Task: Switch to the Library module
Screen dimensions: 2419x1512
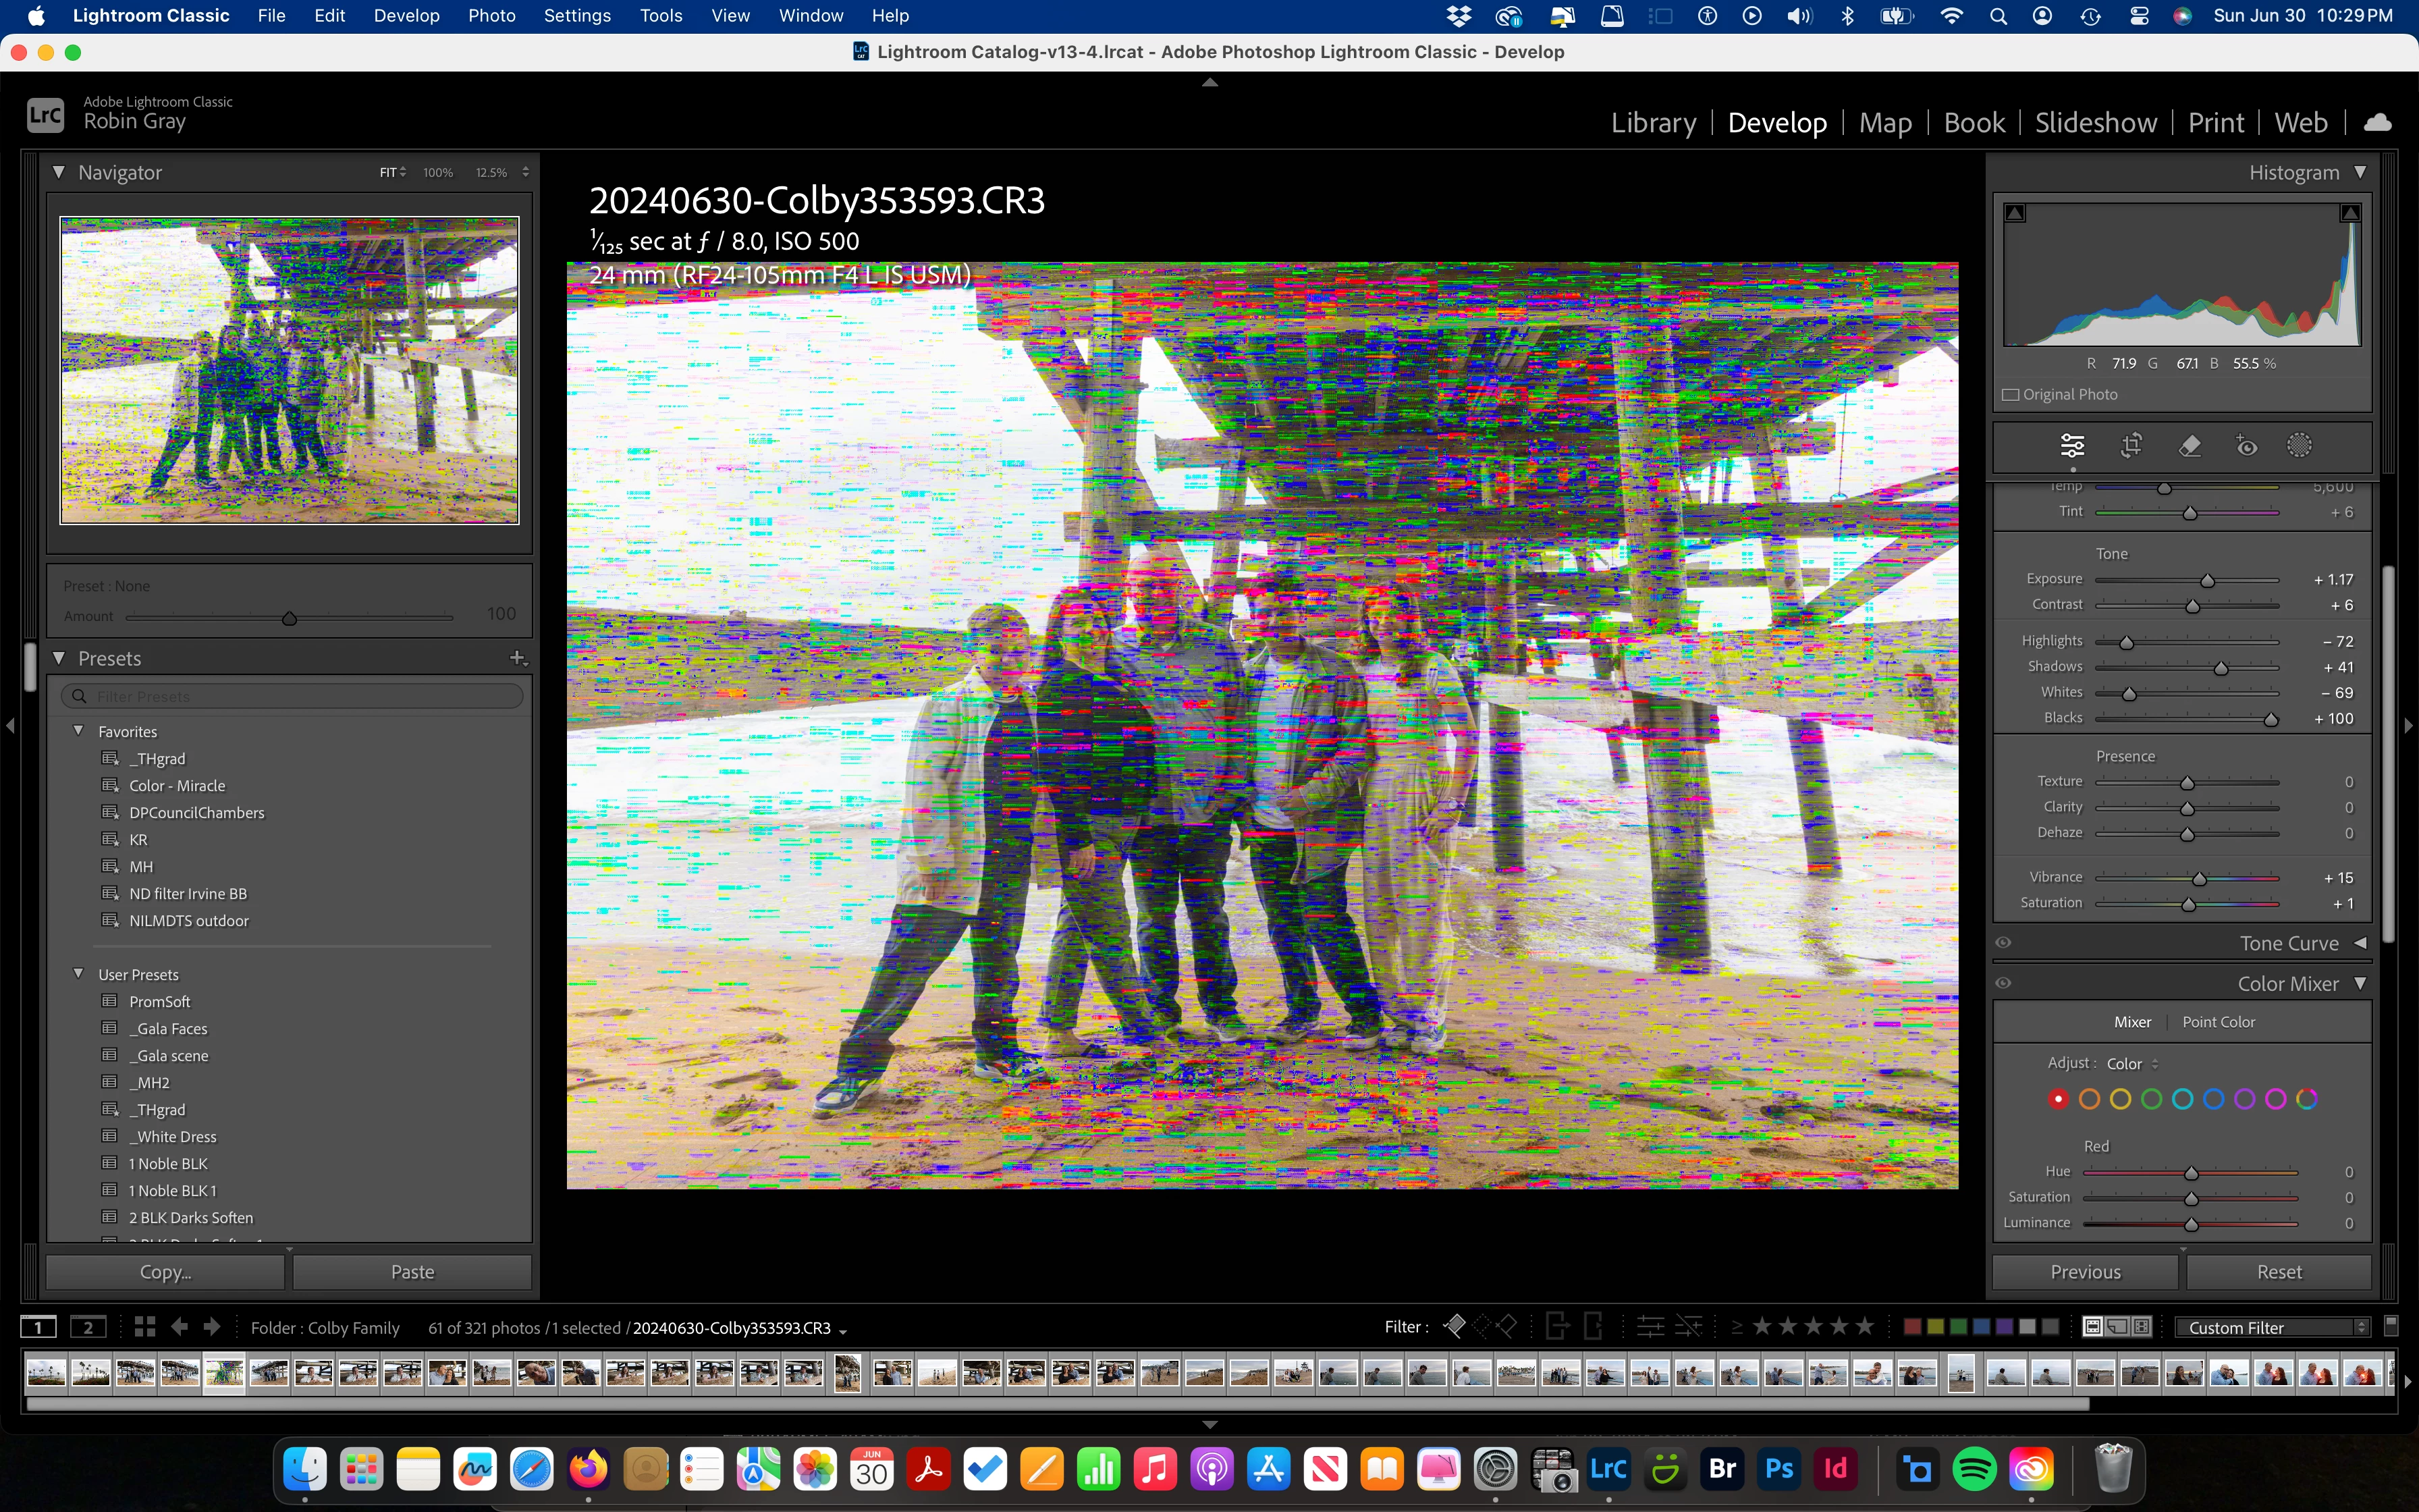Action: (x=1654, y=123)
